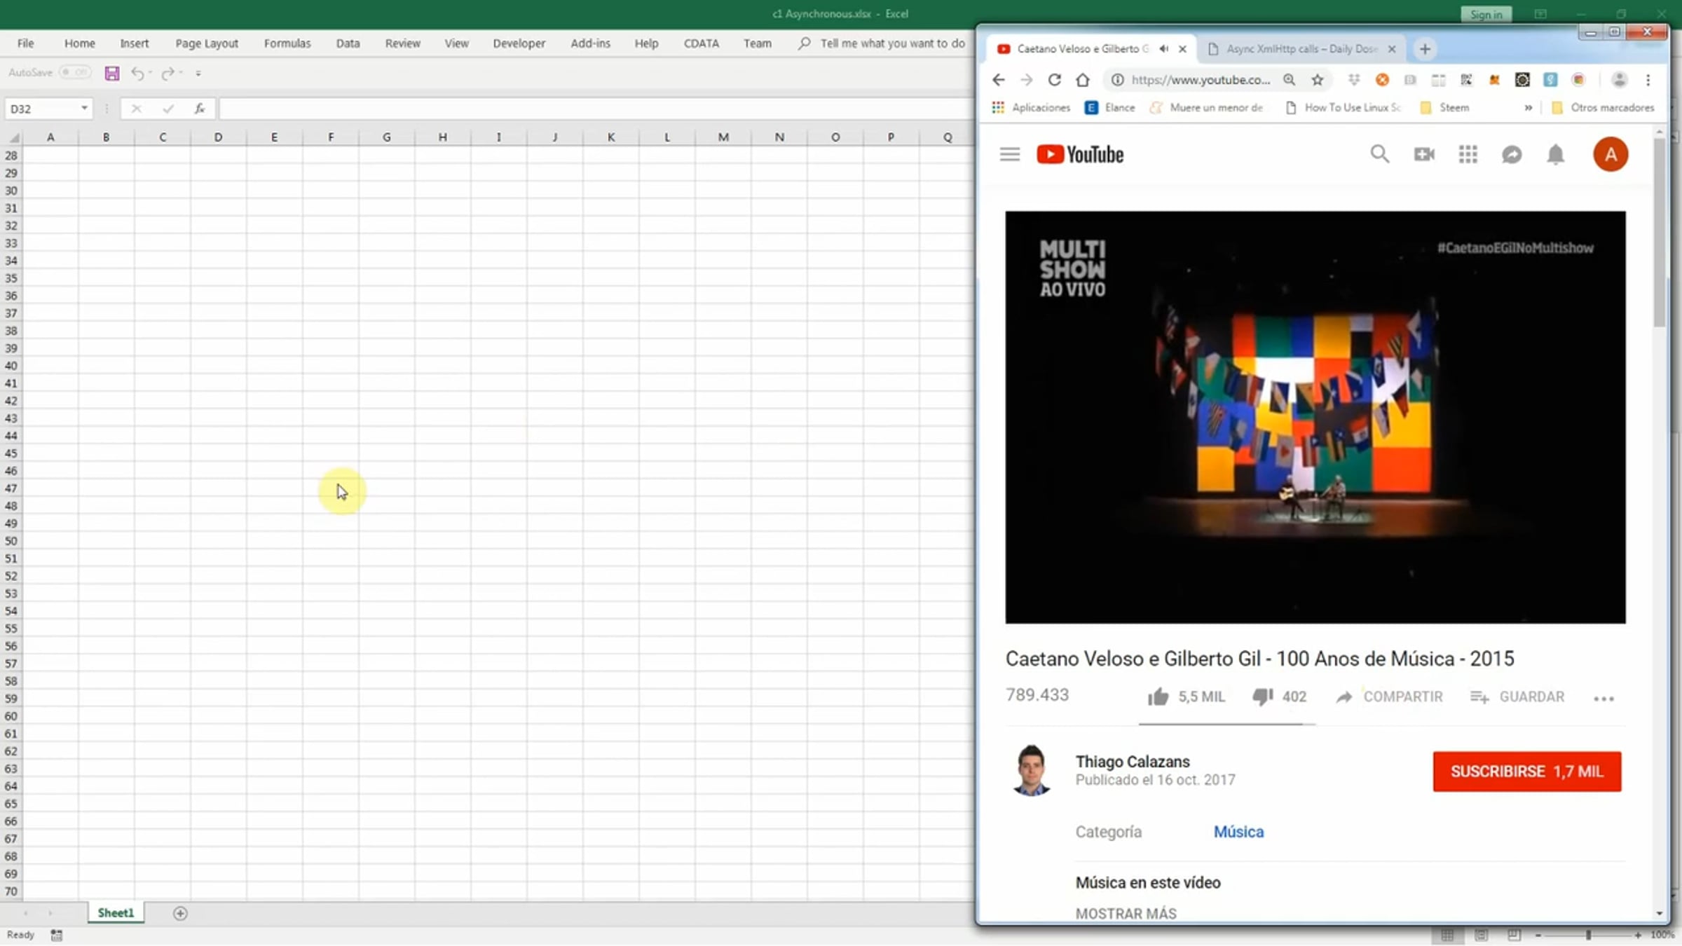The height and width of the screenshot is (946, 1682).
Task: Open the Data ribbon tab
Action: click(x=348, y=43)
